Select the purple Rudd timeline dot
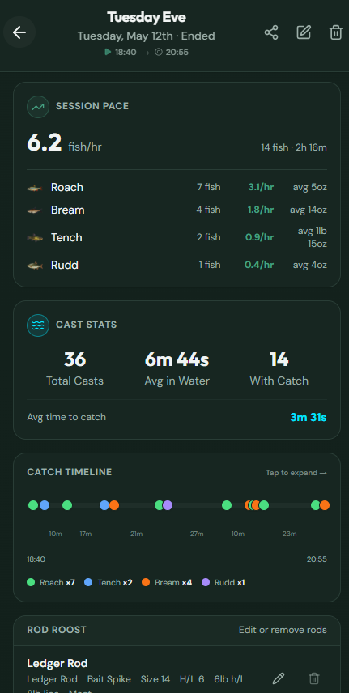349x693 pixels. [168, 505]
